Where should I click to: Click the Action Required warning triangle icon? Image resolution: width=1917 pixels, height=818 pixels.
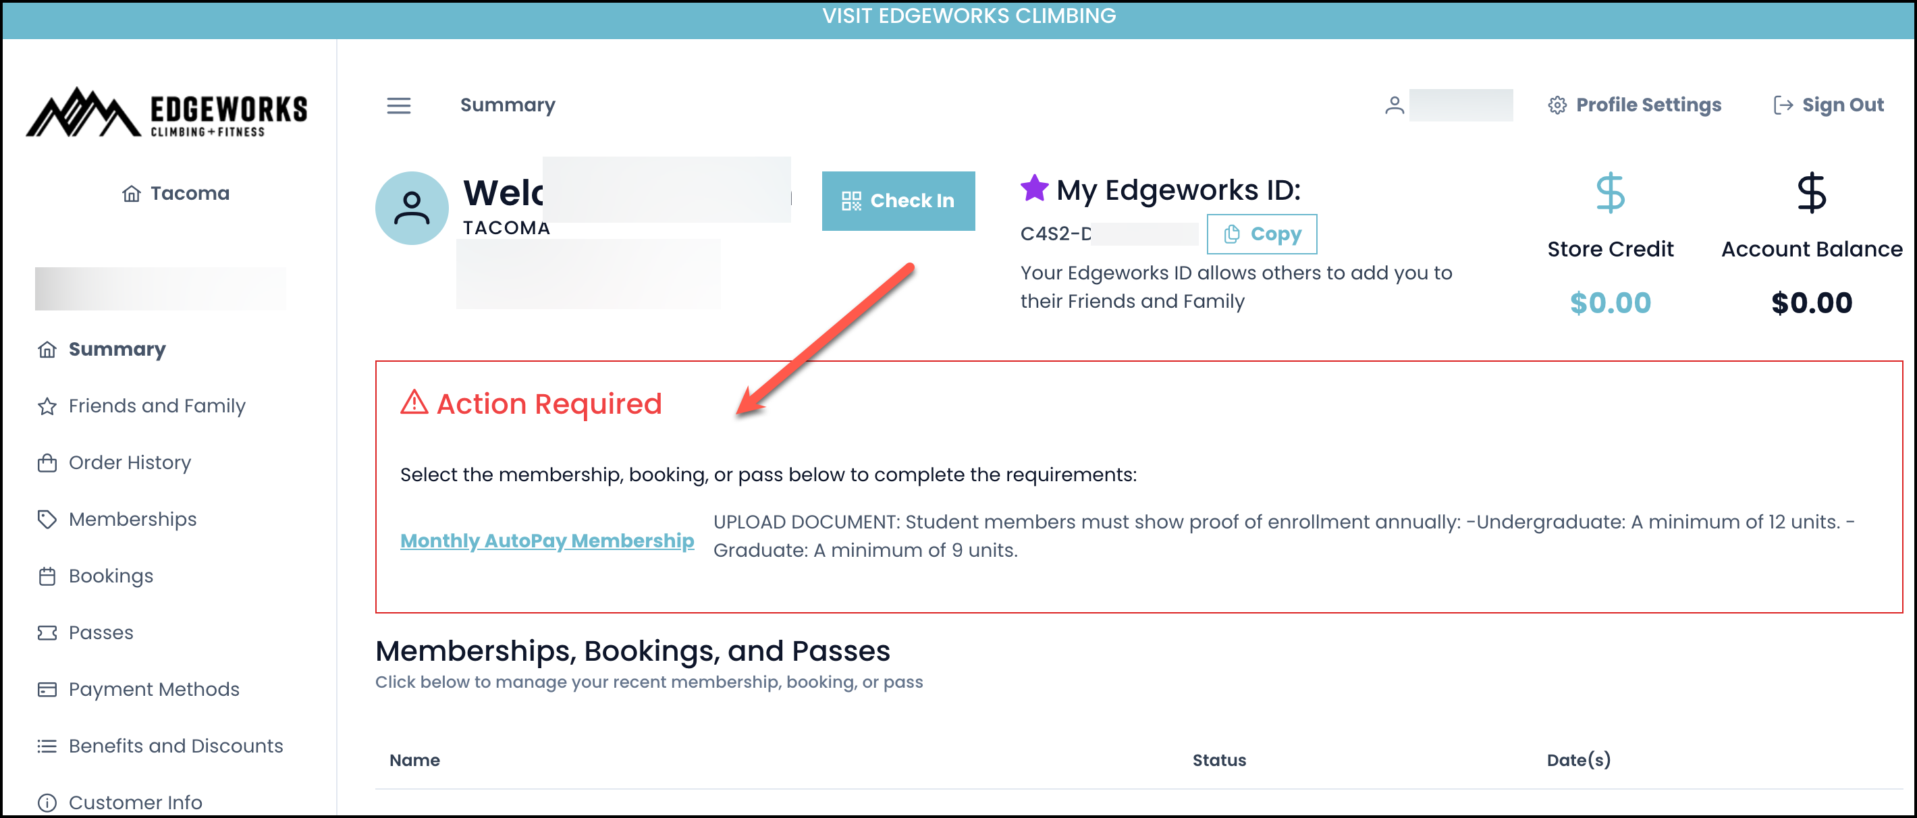[414, 403]
